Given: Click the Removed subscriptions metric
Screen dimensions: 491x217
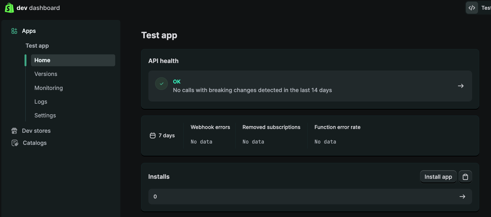Looking at the screenshot, I should [271, 127].
